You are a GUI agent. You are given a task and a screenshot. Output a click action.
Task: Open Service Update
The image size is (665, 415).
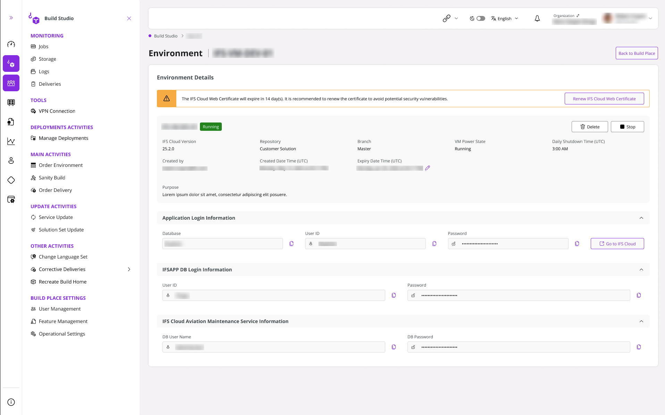tap(52, 217)
